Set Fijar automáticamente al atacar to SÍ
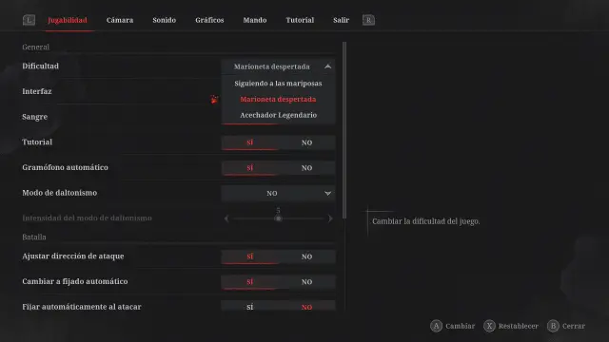 249,307
